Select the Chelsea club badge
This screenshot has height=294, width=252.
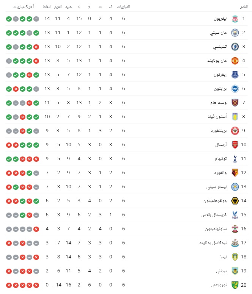[235, 47]
